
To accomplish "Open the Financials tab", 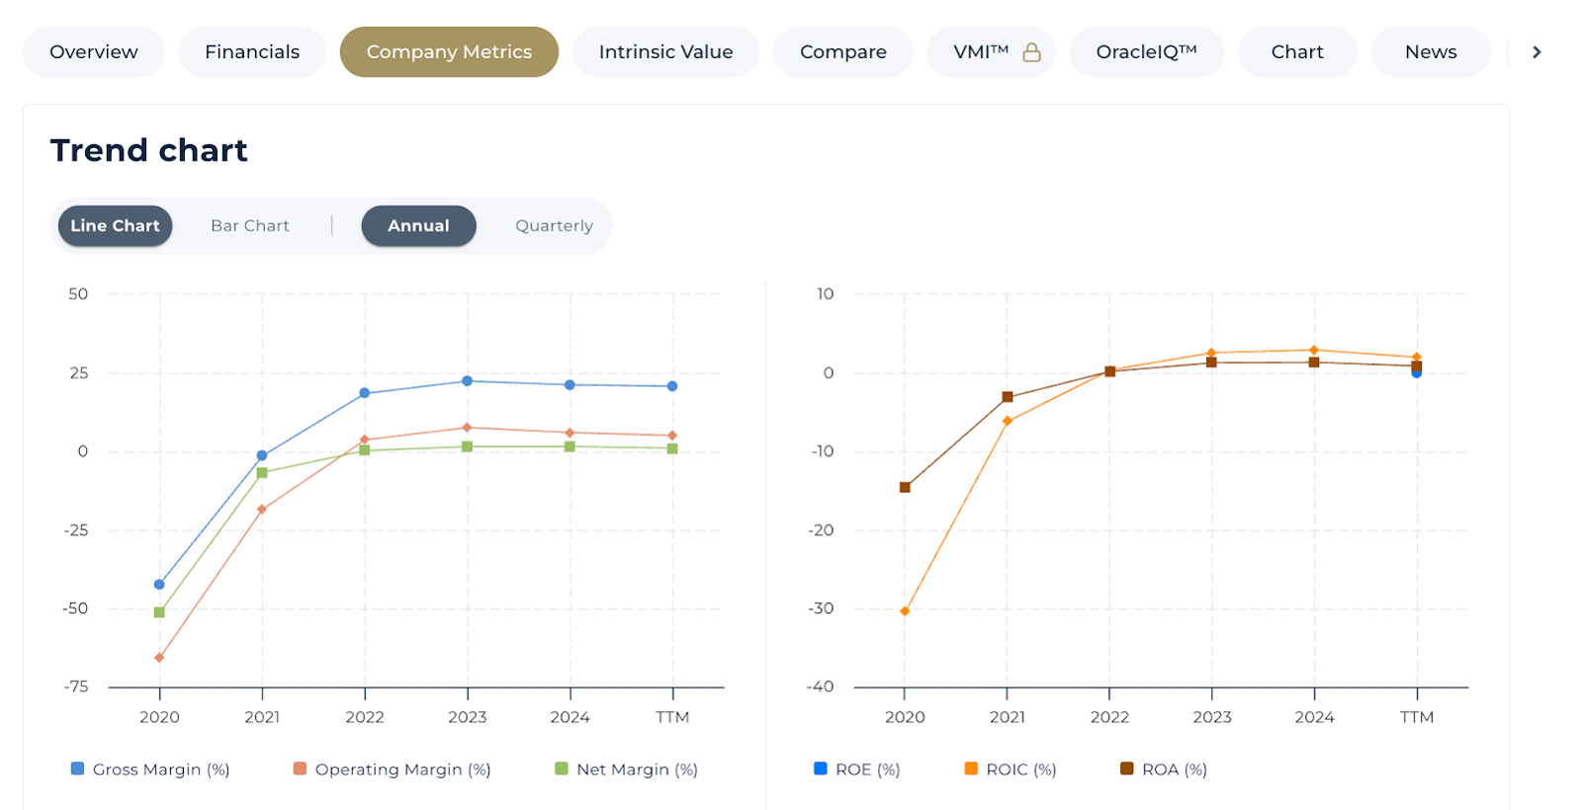I will tap(252, 52).
